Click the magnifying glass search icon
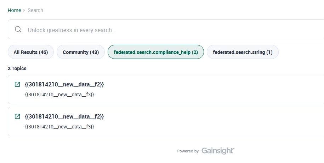Screen dimensions: 324x163 tap(18, 29)
